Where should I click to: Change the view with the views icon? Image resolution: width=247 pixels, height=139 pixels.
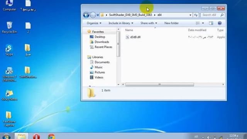[x=198, y=23]
